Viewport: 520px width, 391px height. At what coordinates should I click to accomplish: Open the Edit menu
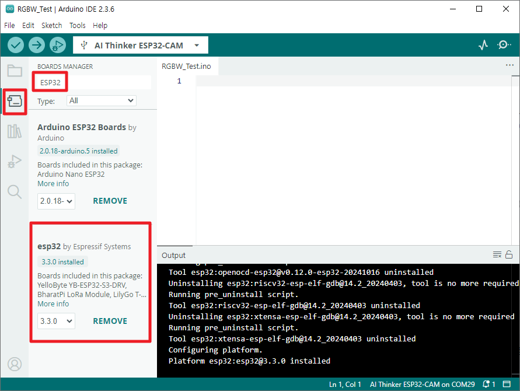[28, 25]
